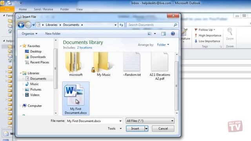Open Arrange by Folder dropdown
Screen dimensions: 251x141
click(163, 45)
